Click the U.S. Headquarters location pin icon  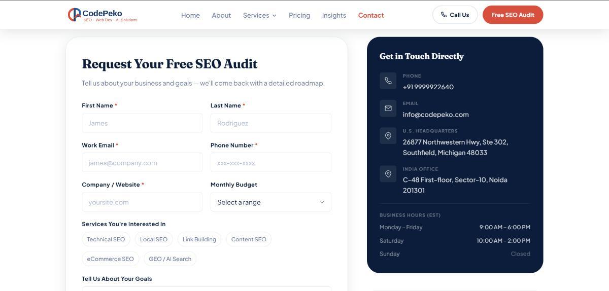click(388, 135)
